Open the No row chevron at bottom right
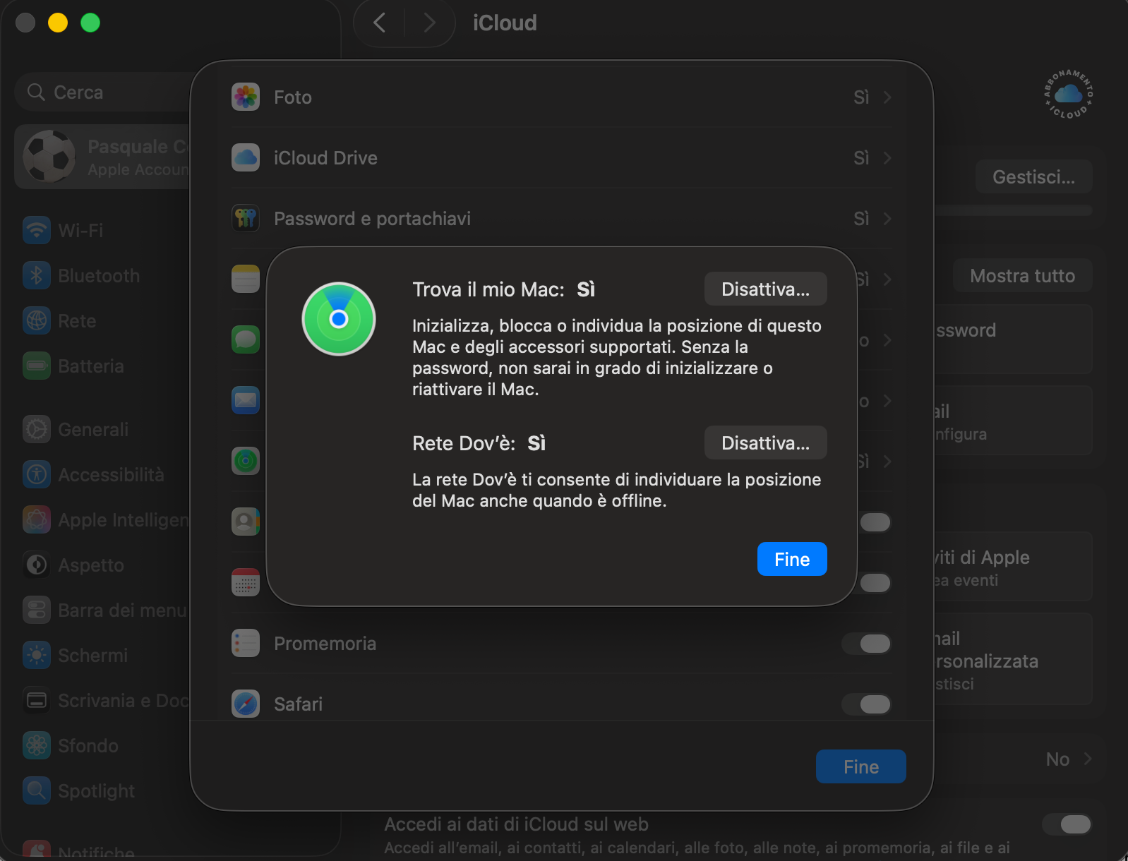The width and height of the screenshot is (1128, 861). [1088, 759]
